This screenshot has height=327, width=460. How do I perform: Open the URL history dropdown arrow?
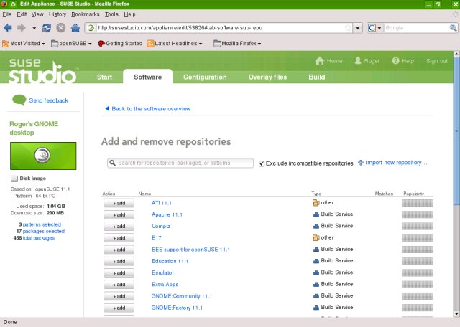(x=358, y=28)
